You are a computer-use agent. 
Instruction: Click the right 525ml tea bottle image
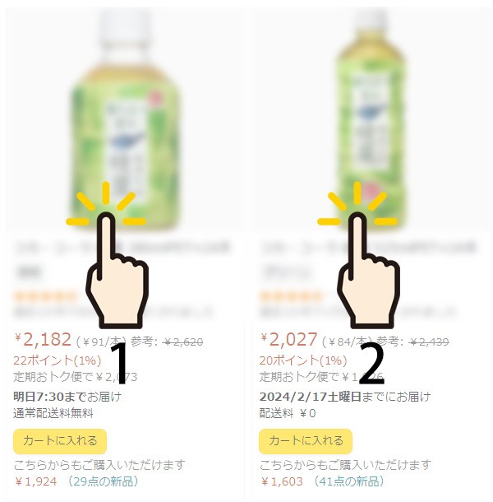tap(371, 119)
